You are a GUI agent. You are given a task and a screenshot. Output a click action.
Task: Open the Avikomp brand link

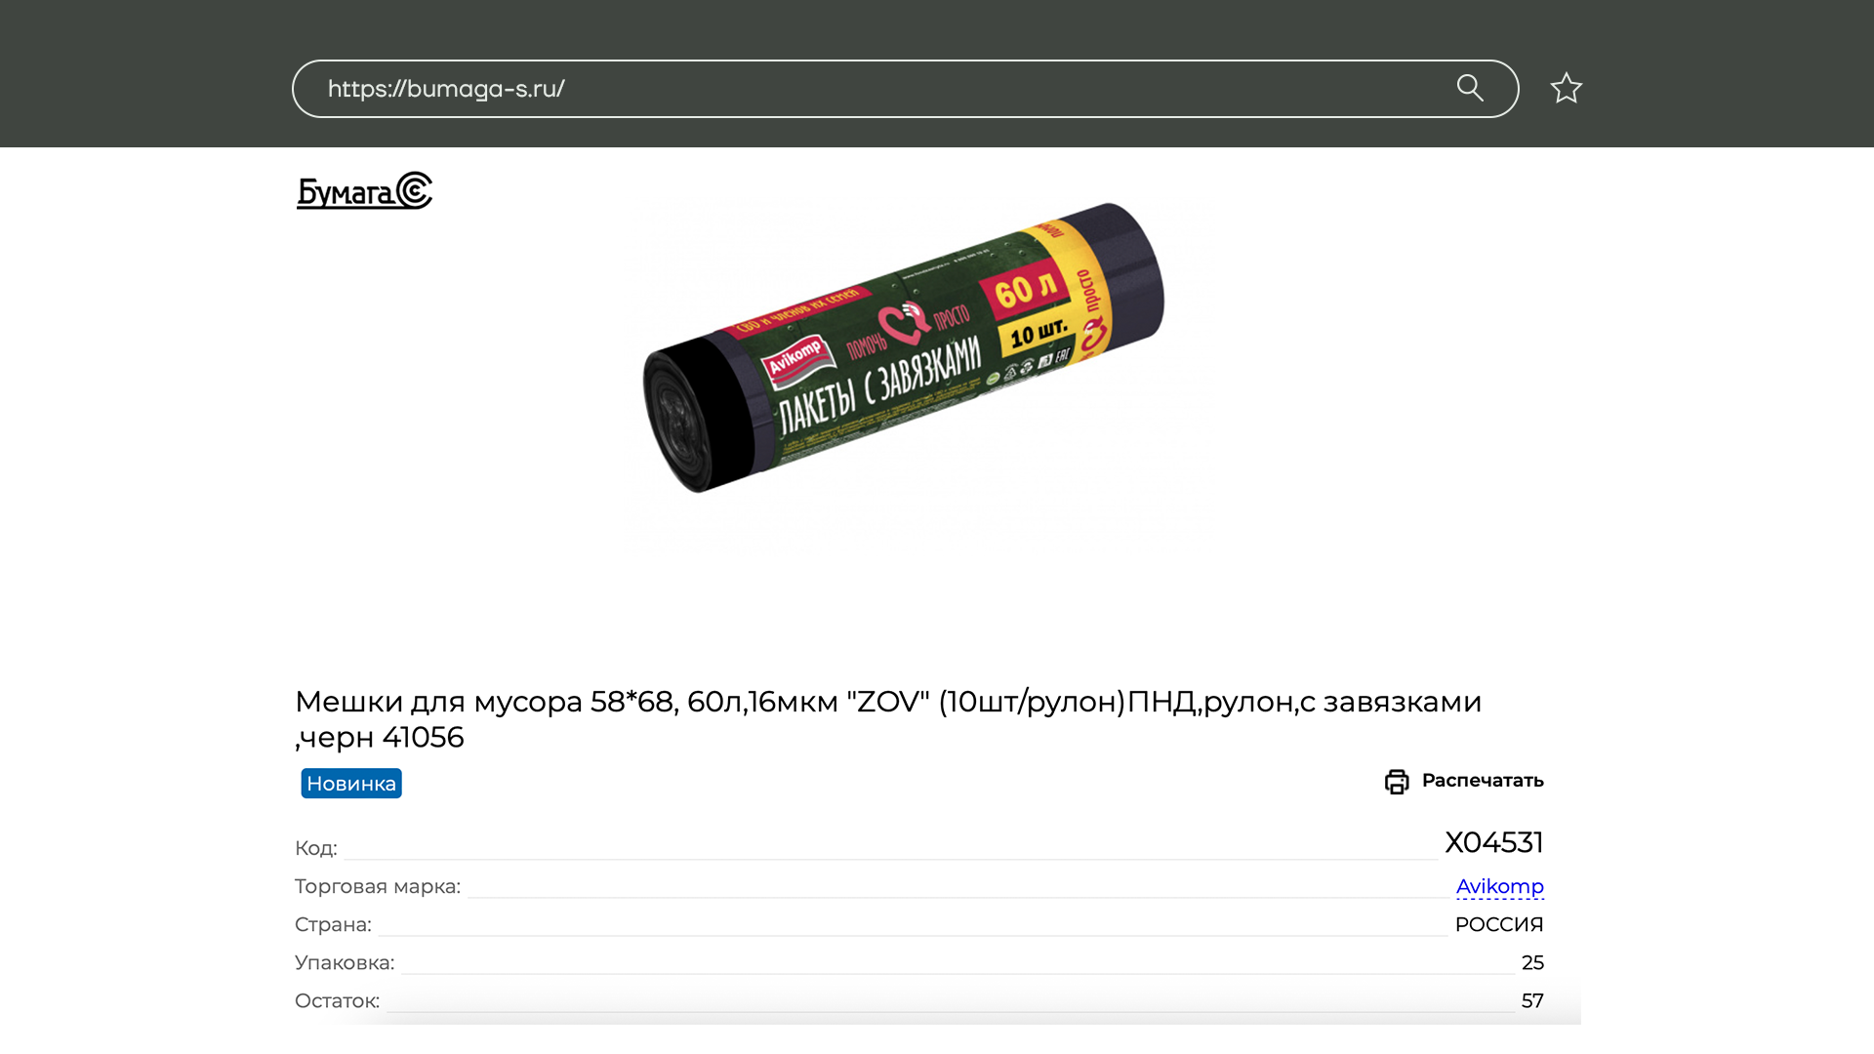pos(1499,886)
